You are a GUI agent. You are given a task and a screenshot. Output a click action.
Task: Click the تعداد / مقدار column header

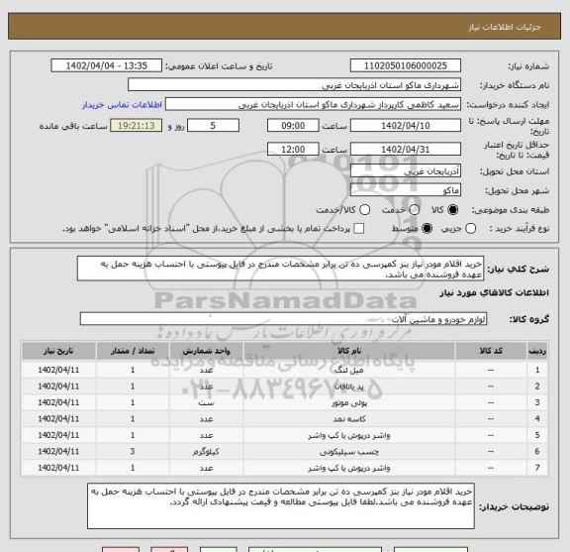[x=133, y=351]
